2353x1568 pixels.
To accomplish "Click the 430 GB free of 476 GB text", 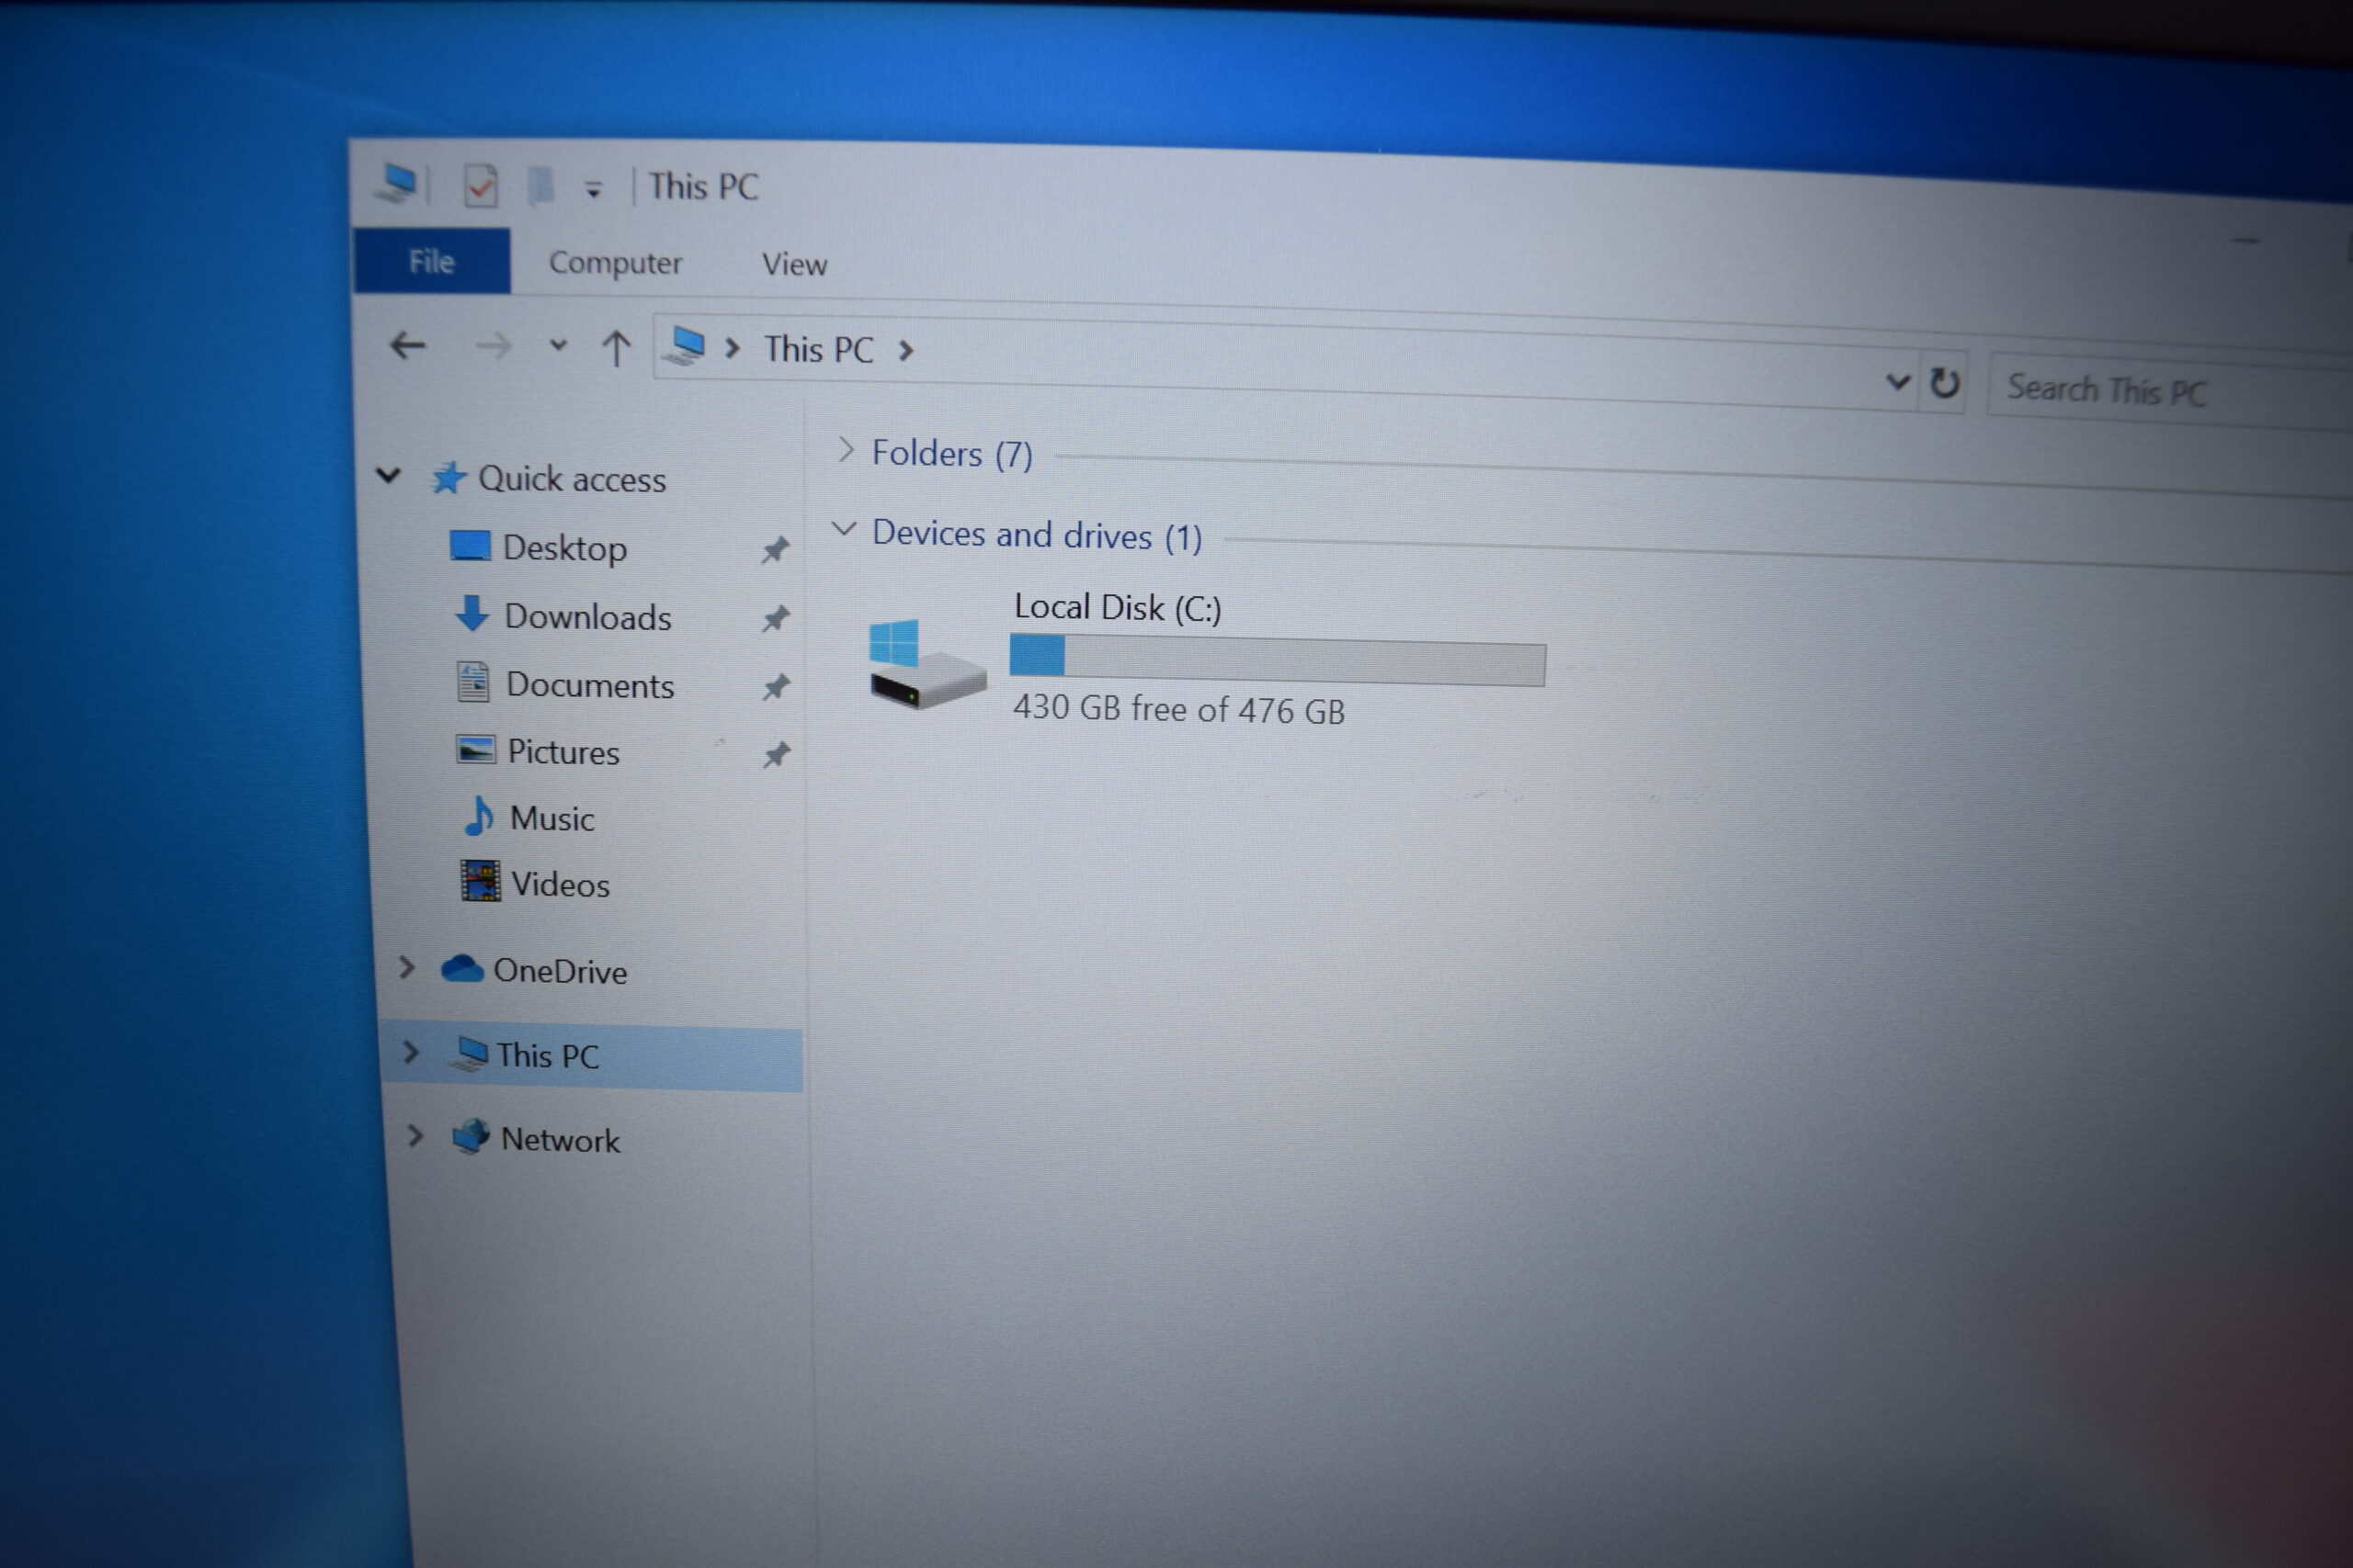I will pyautogui.click(x=1178, y=709).
